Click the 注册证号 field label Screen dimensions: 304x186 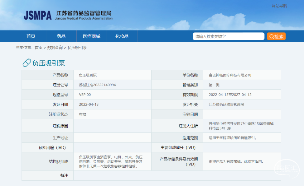click(60, 85)
